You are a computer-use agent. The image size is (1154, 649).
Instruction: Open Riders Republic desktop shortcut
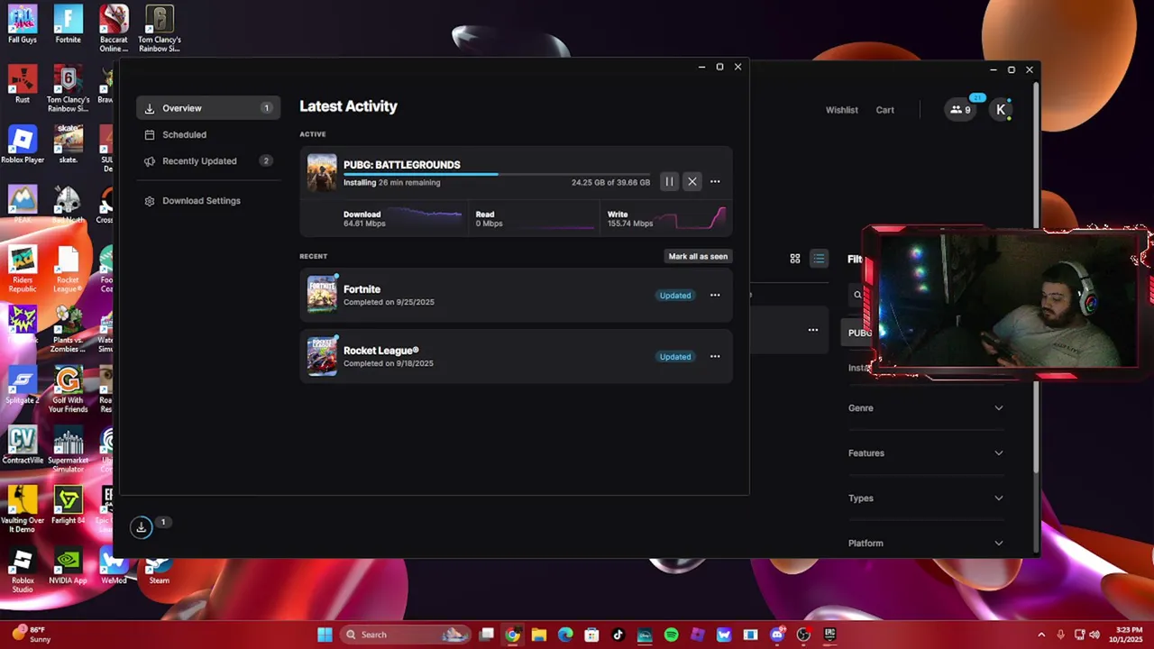point(23,269)
